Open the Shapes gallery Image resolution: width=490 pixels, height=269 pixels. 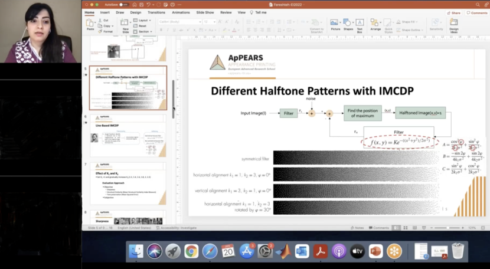tap(348, 24)
